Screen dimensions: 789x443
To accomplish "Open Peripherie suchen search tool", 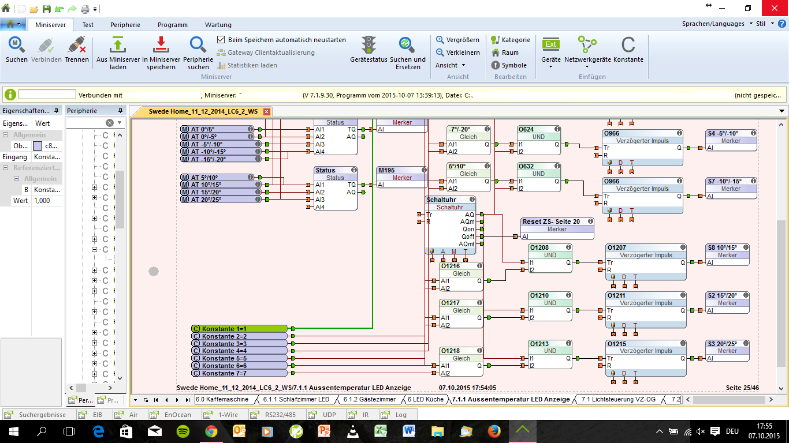I will click(x=198, y=46).
